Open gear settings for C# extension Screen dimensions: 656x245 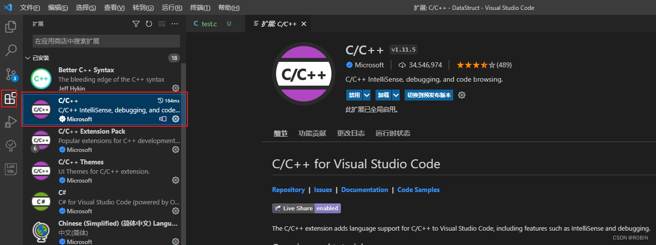pos(176,211)
